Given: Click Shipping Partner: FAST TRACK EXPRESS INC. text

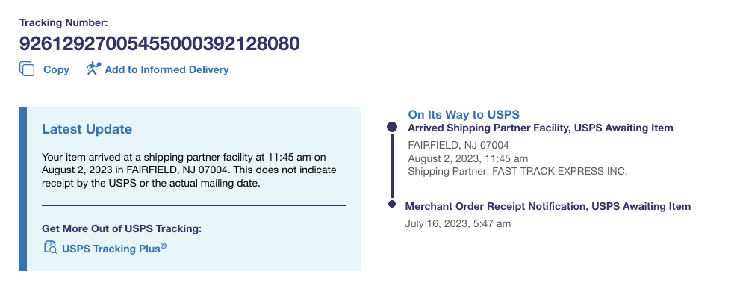Looking at the screenshot, I should pos(517,171).
